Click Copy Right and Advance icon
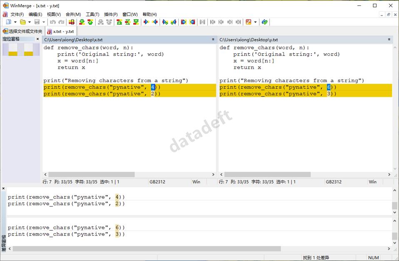This screenshot has height=261, width=399. (165, 22)
